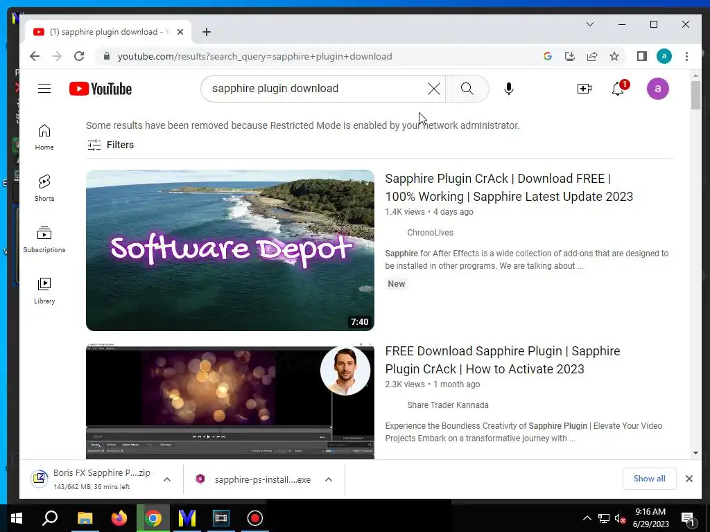The image size is (710, 532).
Task: Launch Firefox from the taskbar
Action: tap(119, 518)
